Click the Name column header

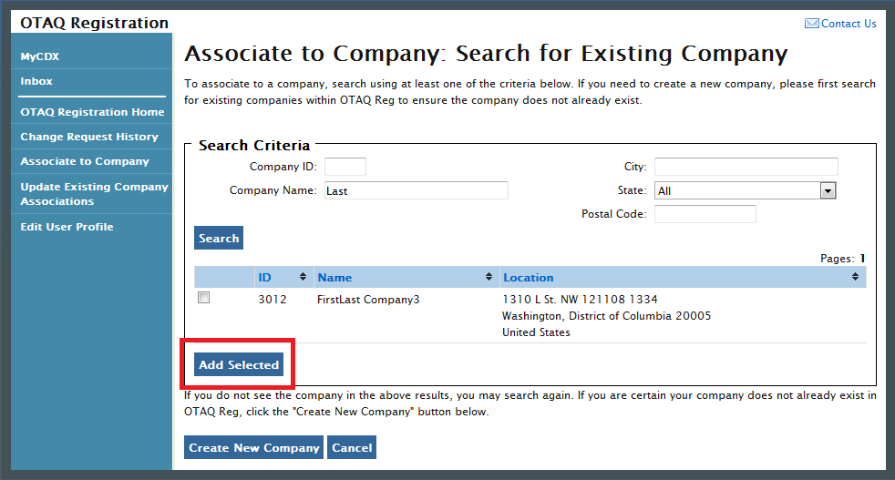334,278
